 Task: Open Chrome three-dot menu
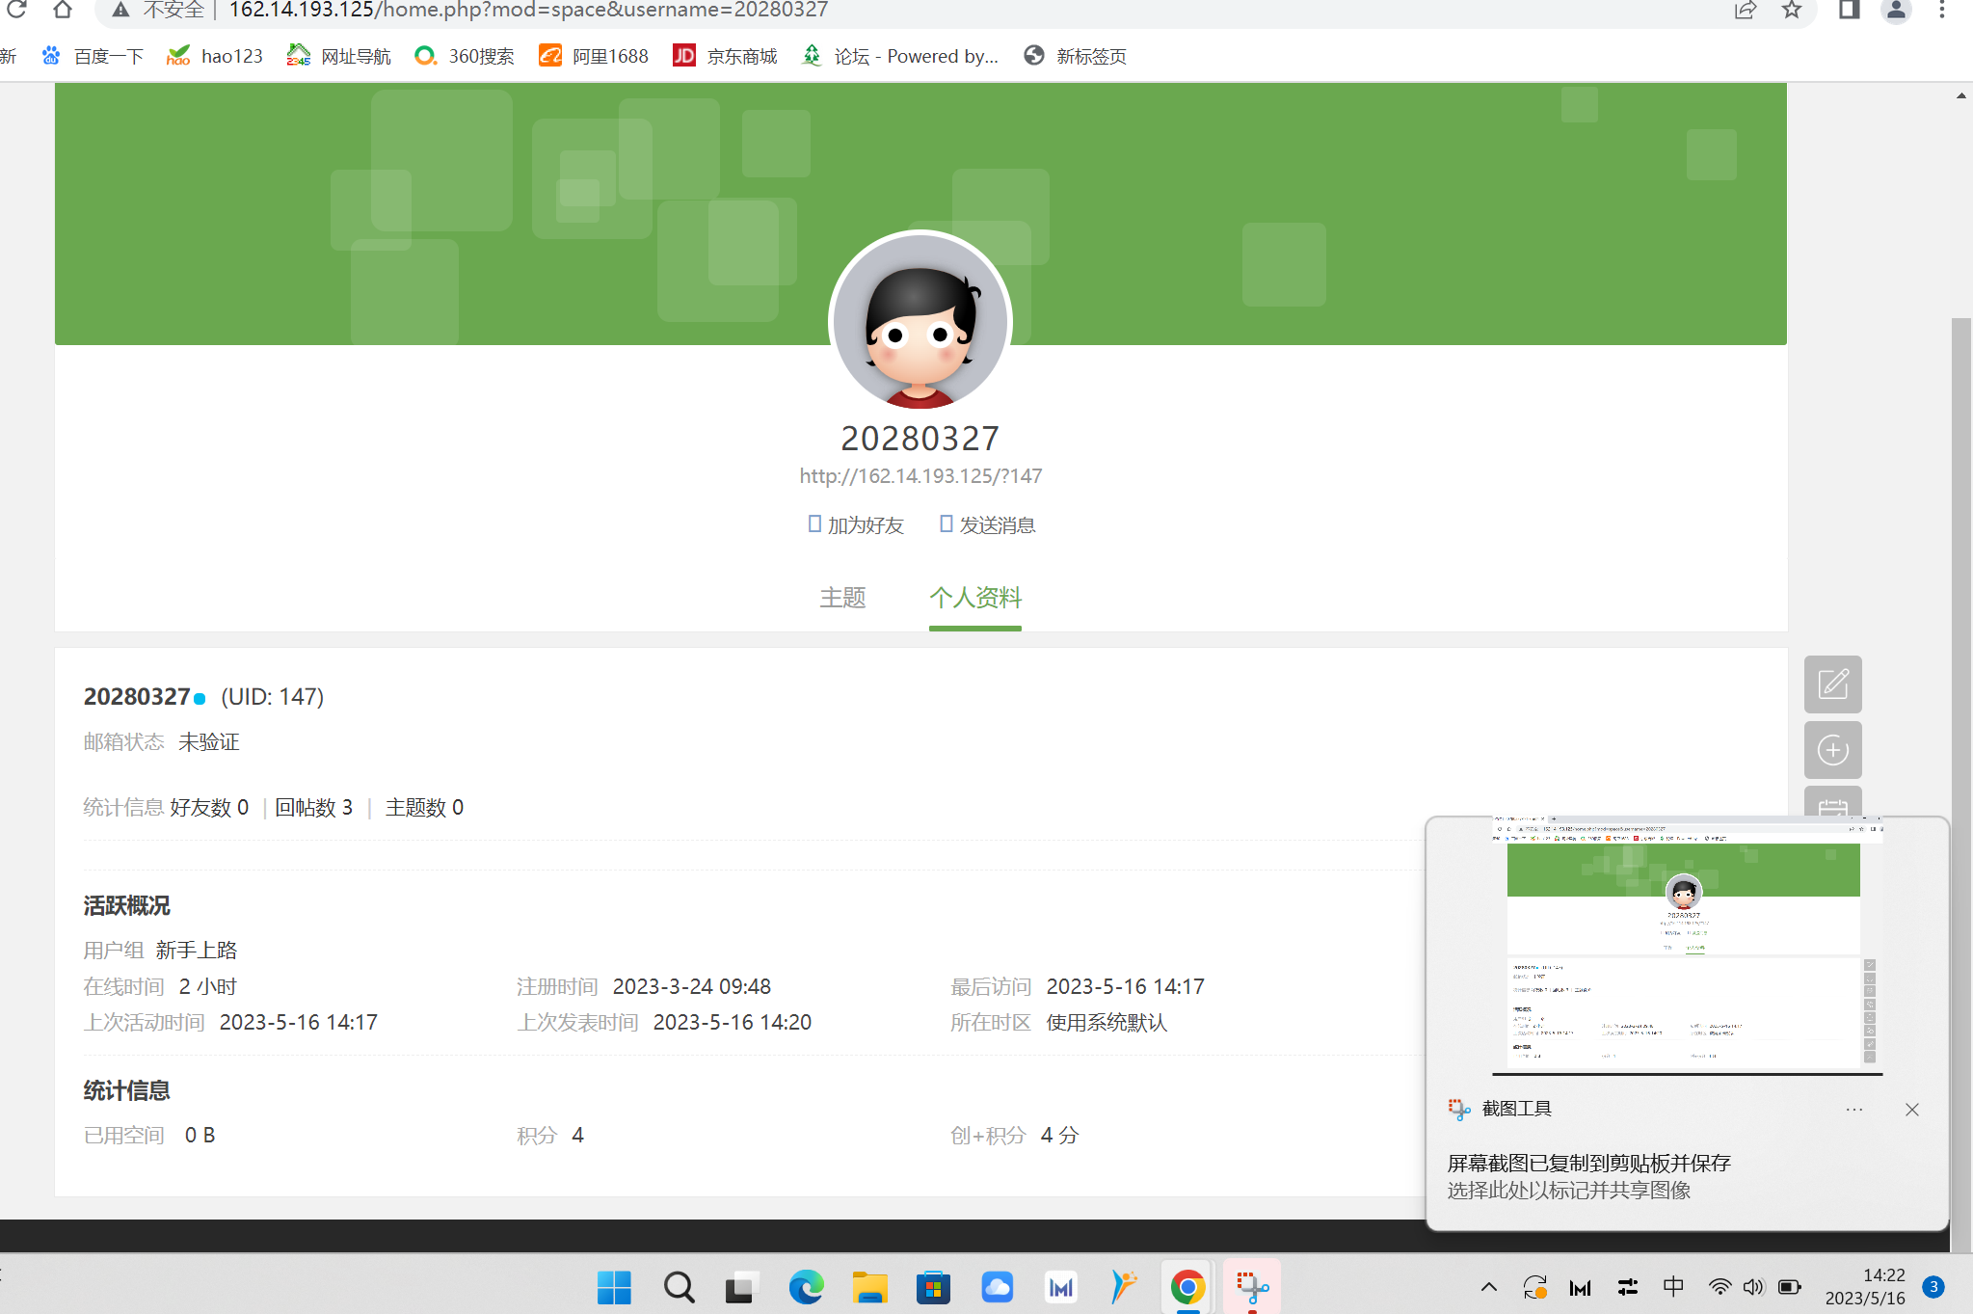tap(1942, 11)
